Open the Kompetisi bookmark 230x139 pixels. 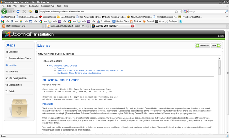coord(165,17)
